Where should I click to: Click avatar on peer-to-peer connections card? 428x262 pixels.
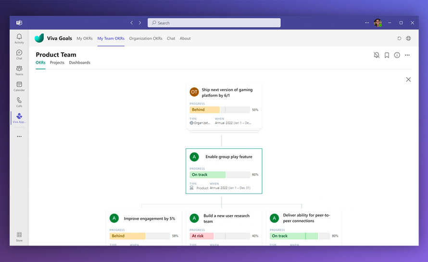click(x=274, y=218)
